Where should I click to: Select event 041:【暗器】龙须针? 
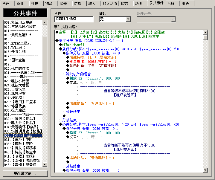(x=23, y=156)
